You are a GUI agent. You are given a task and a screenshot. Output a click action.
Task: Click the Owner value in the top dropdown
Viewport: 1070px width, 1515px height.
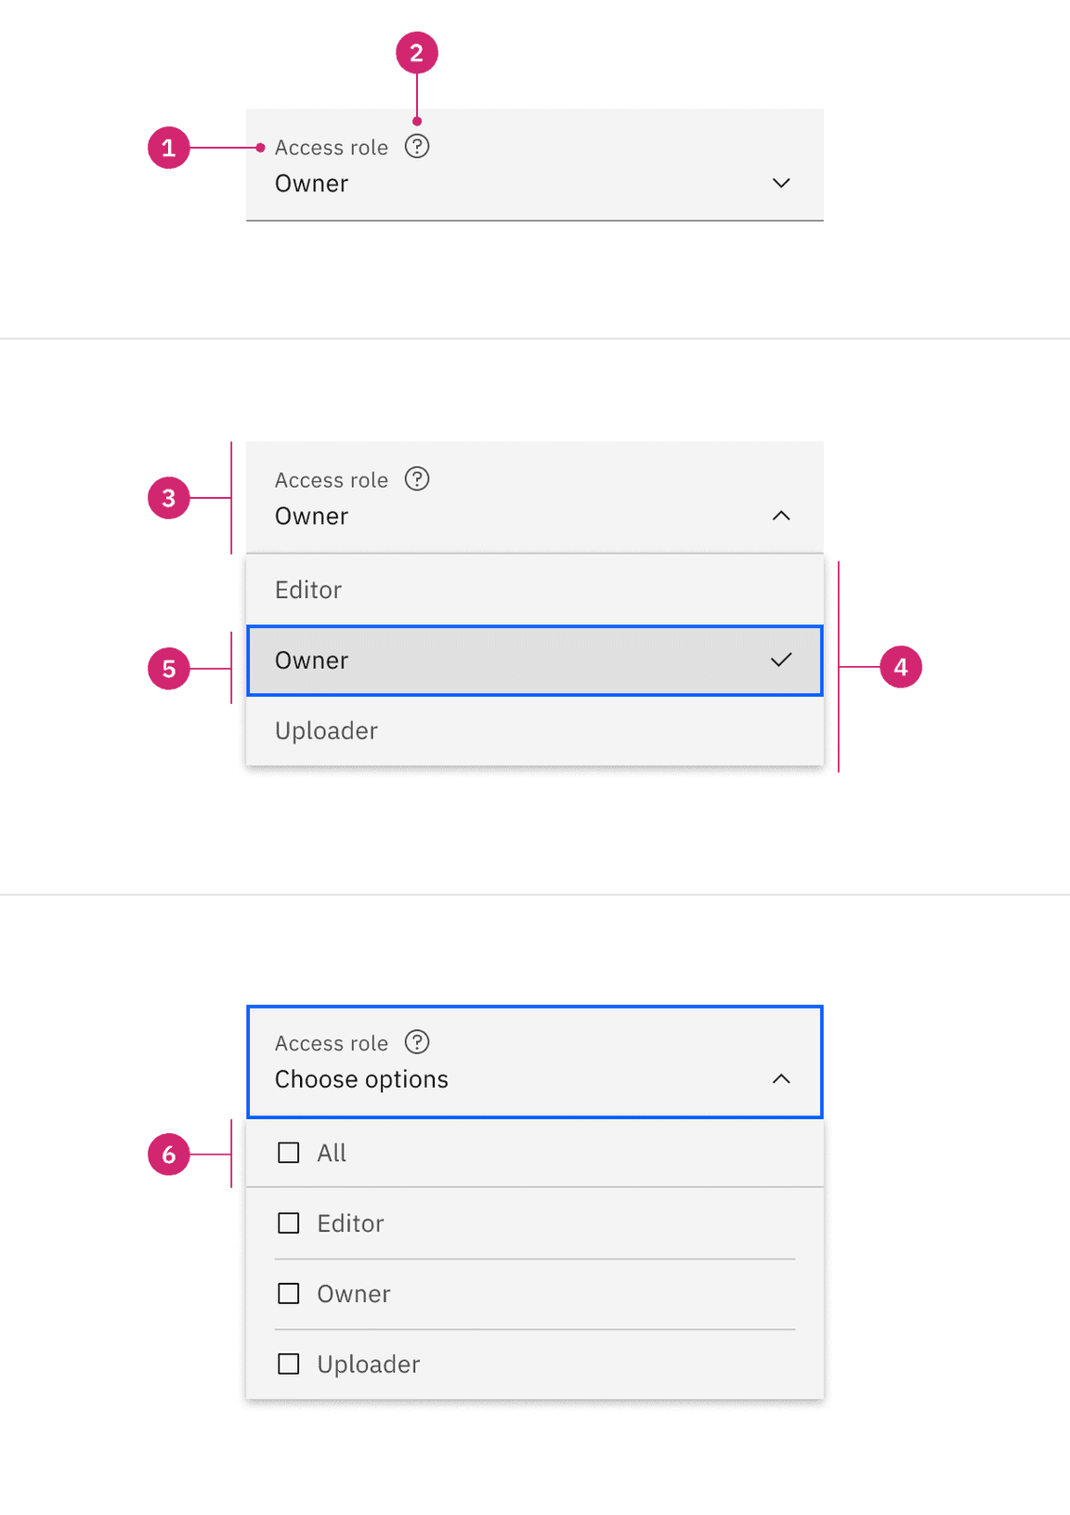tap(311, 183)
